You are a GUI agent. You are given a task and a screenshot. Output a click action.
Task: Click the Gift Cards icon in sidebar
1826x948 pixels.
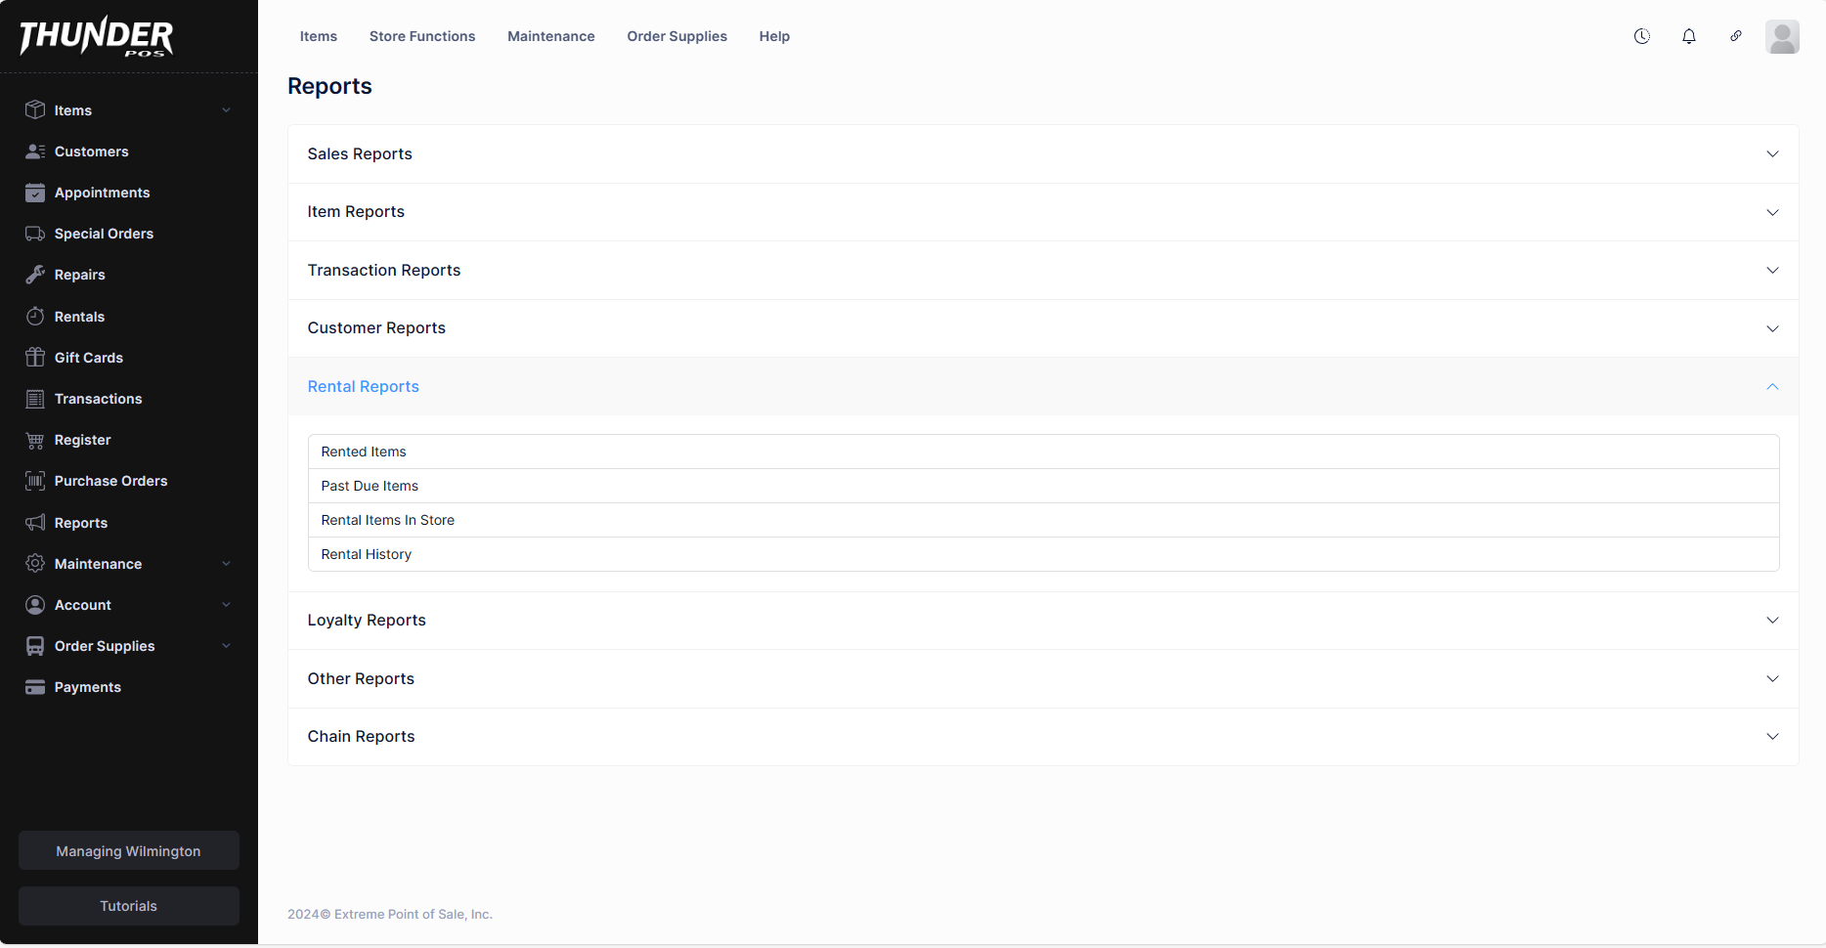[x=35, y=358]
